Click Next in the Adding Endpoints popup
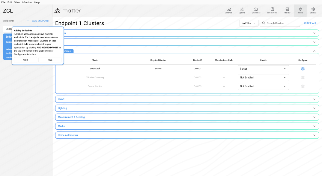Image resolution: width=322 pixels, height=176 pixels. pyautogui.click(x=50, y=60)
